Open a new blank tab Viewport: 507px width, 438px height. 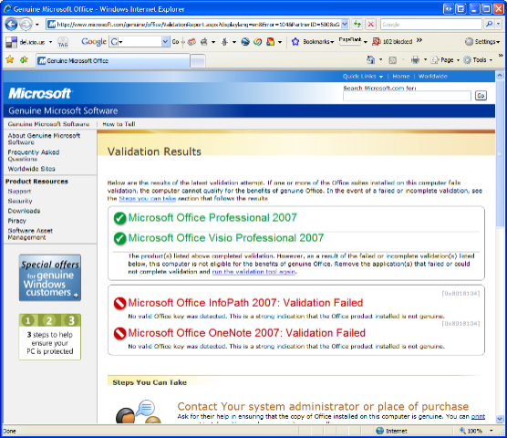(198, 61)
